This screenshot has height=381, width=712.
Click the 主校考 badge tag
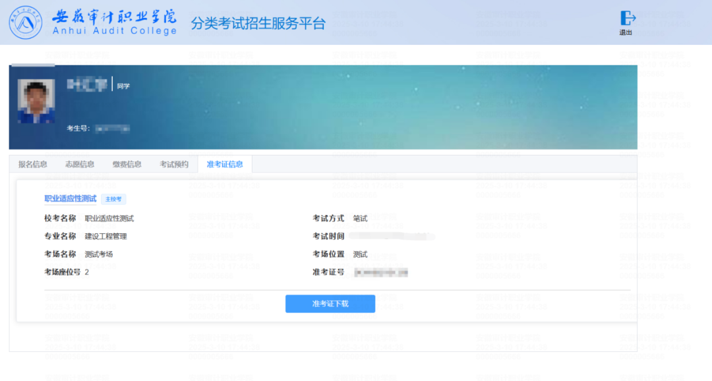point(113,199)
